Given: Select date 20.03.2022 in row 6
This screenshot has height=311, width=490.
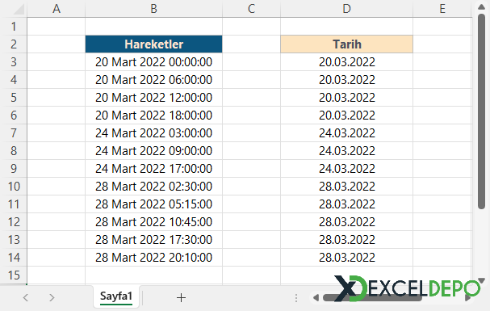Looking at the screenshot, I should 346,116.
